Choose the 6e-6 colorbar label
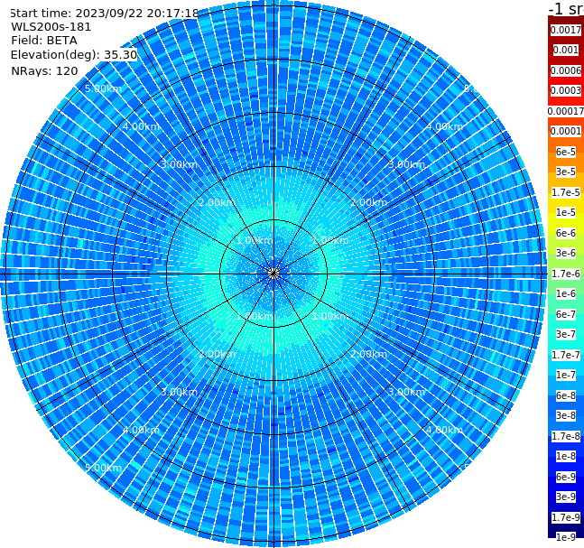The height and width of the screenshot is (548, 584). (x=566, y=233)
